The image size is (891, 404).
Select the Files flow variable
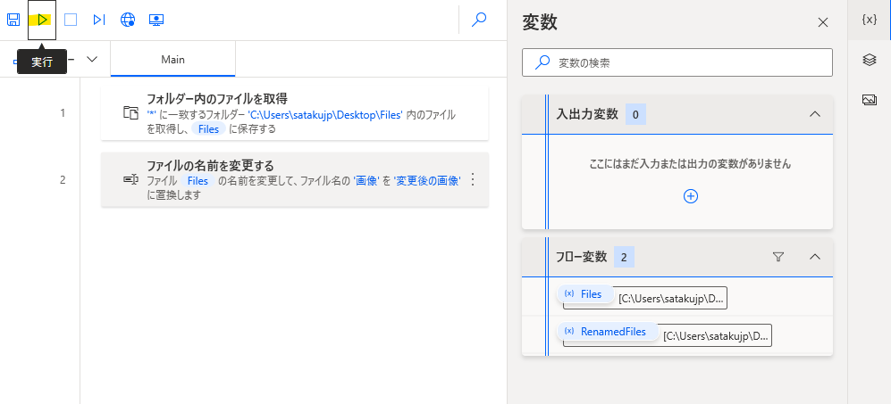click(585, 294)
